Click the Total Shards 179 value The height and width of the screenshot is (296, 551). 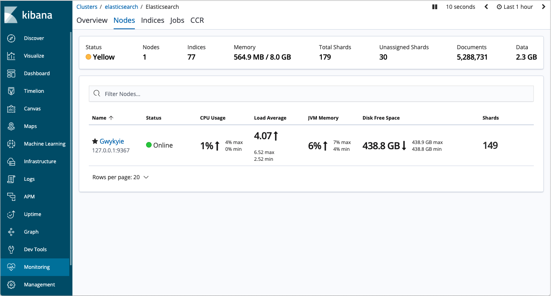pos(325,57)
